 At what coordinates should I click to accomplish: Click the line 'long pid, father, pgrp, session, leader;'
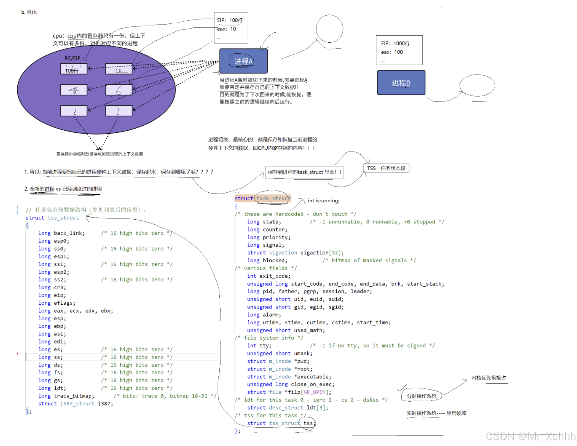click(x=309, y=291)
